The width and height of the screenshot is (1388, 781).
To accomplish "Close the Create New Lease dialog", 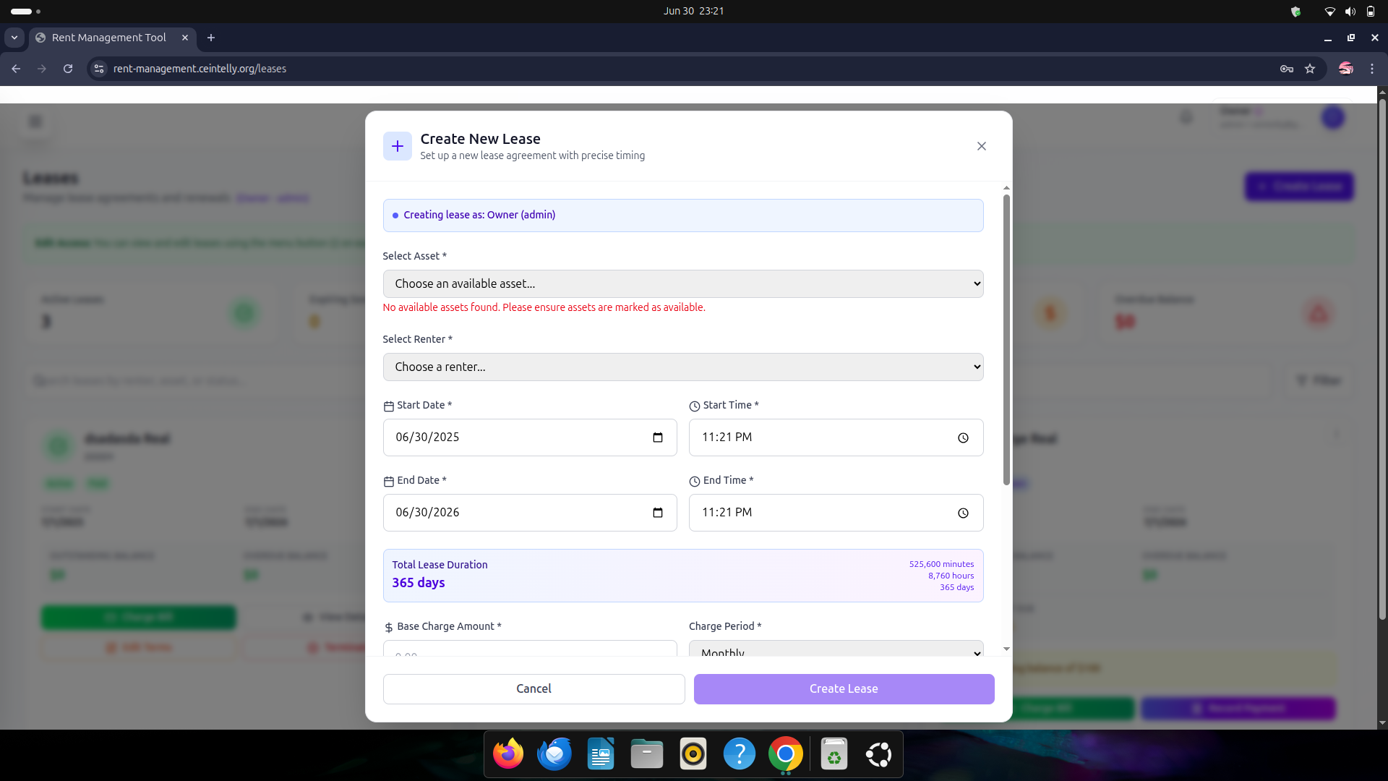I will tap(981, 146).
